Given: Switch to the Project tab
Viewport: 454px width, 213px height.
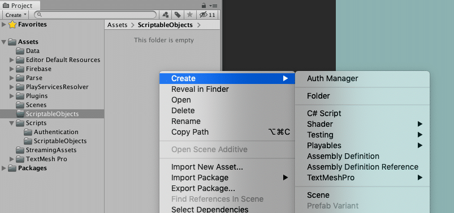Looking at the screenshot, I should pos(20,6).
